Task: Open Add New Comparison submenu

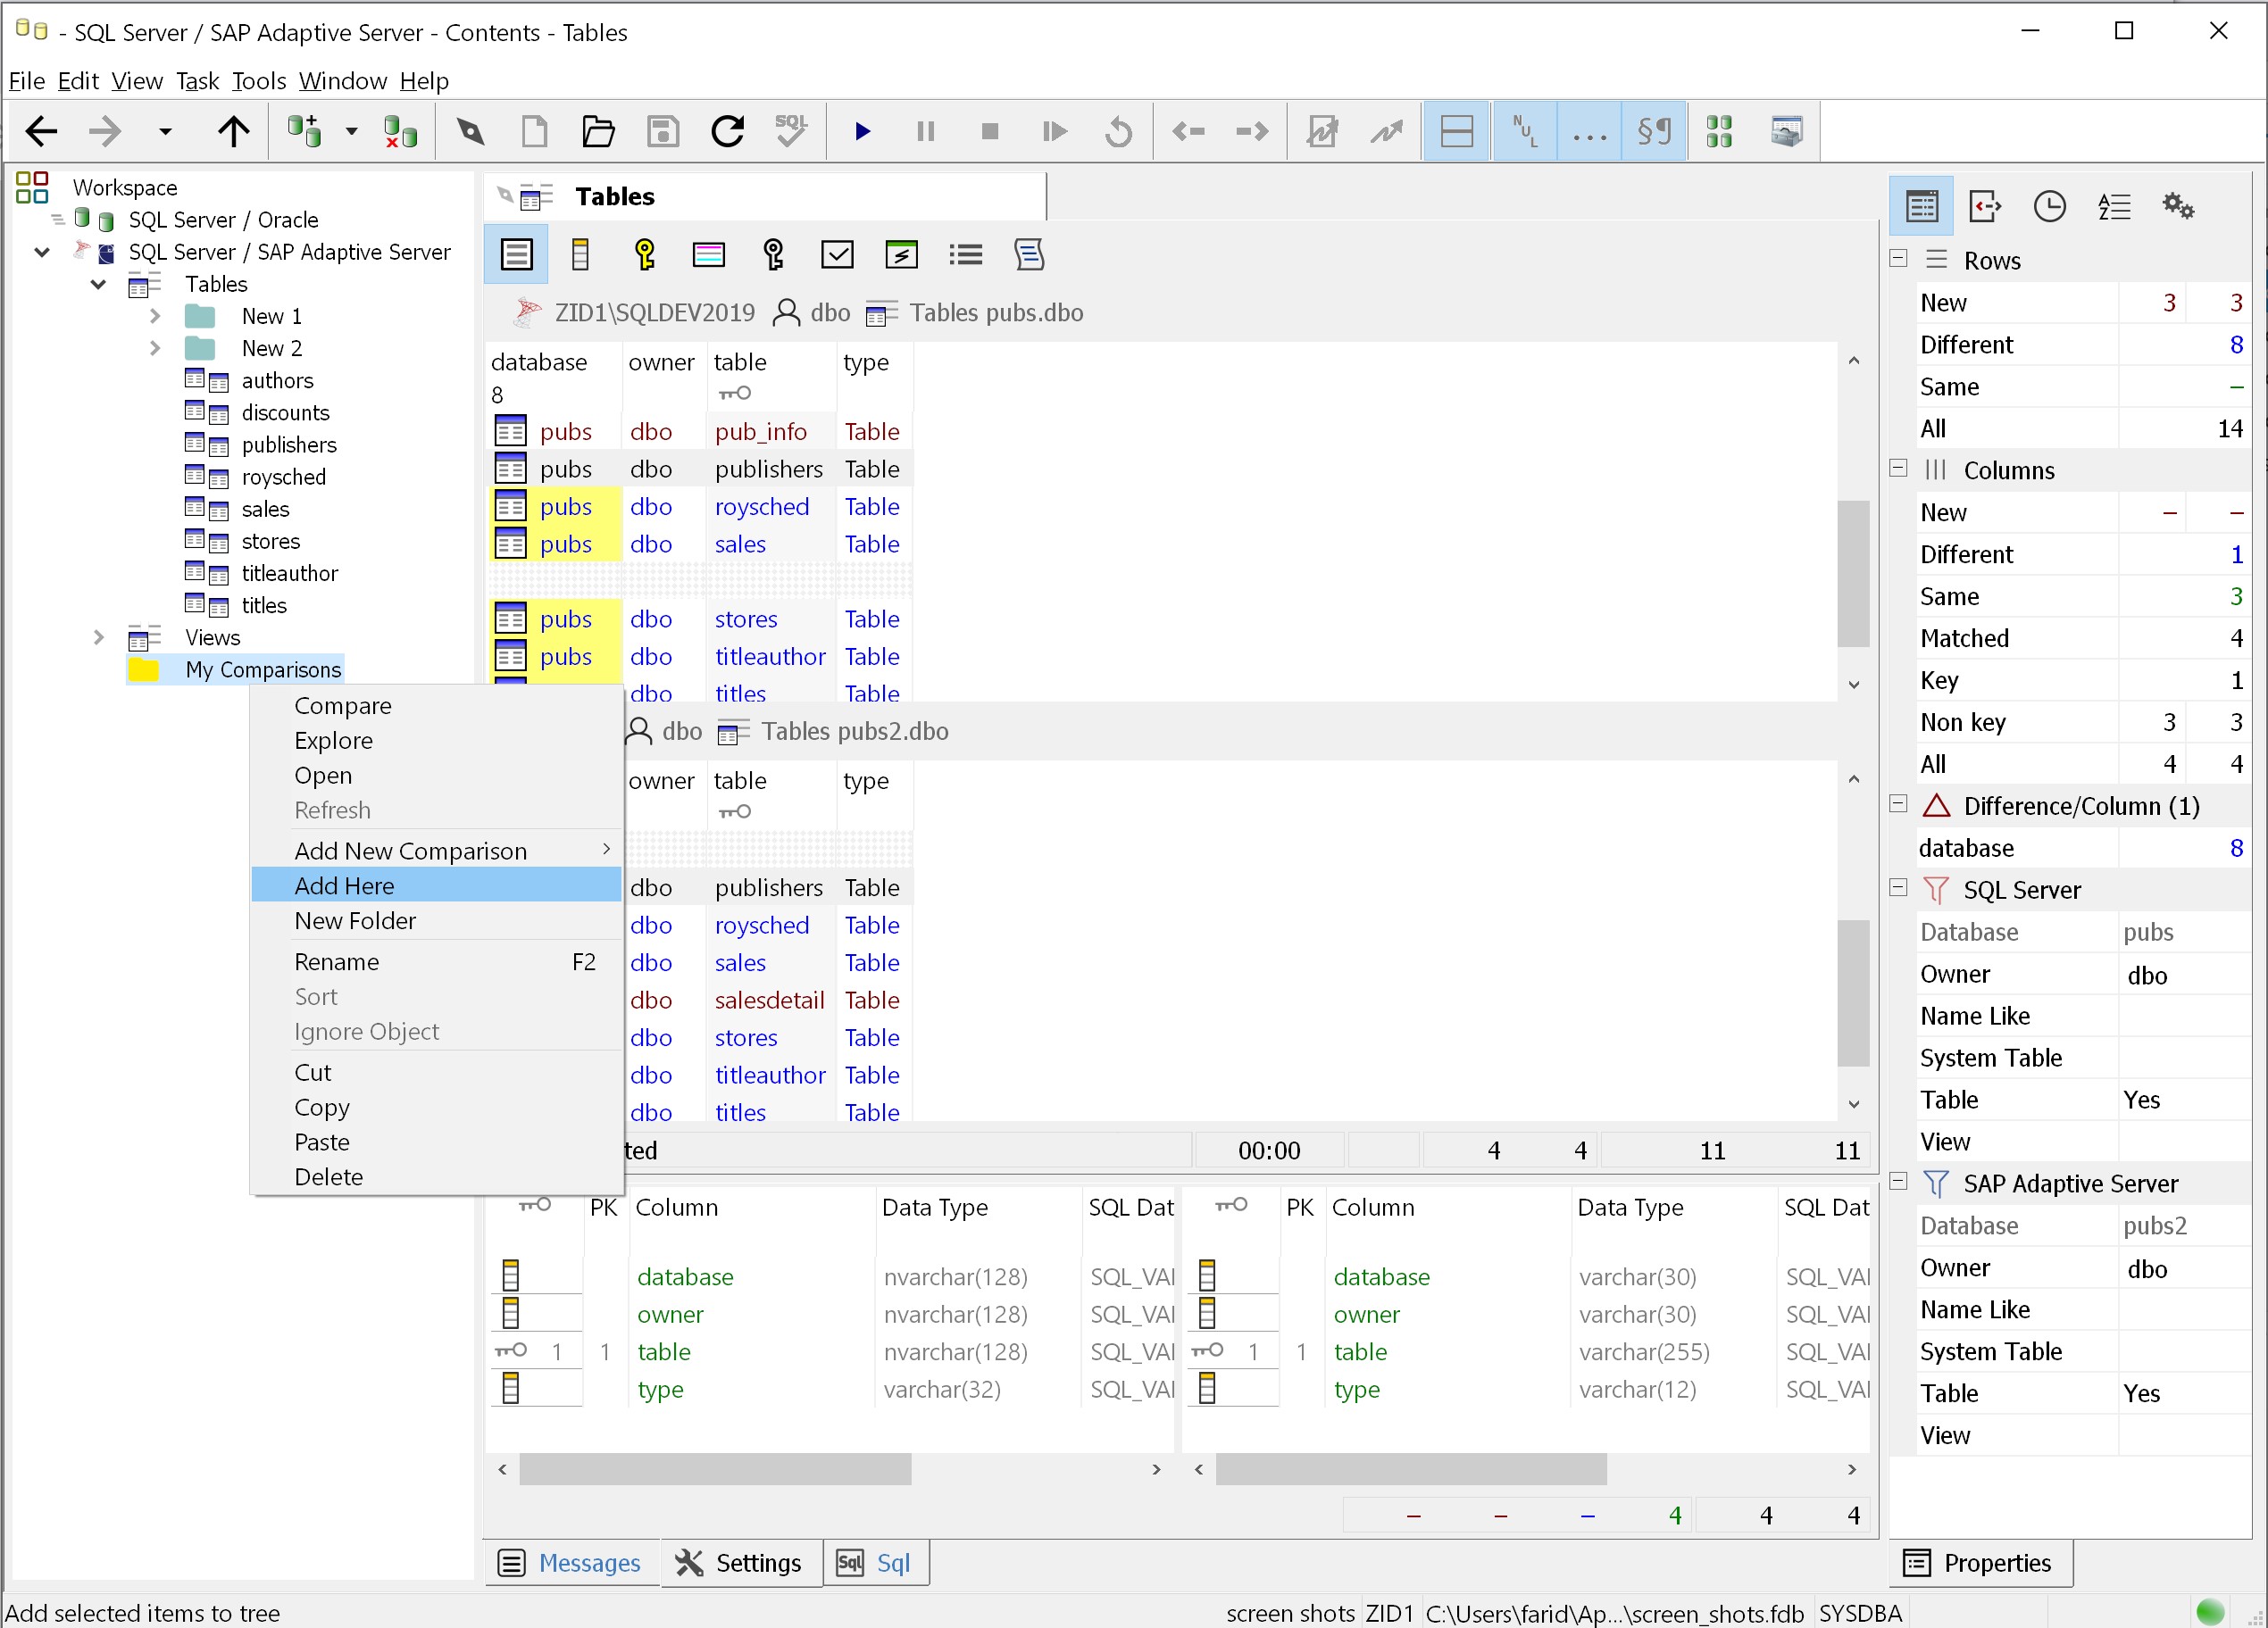Action: coord(436,851)
